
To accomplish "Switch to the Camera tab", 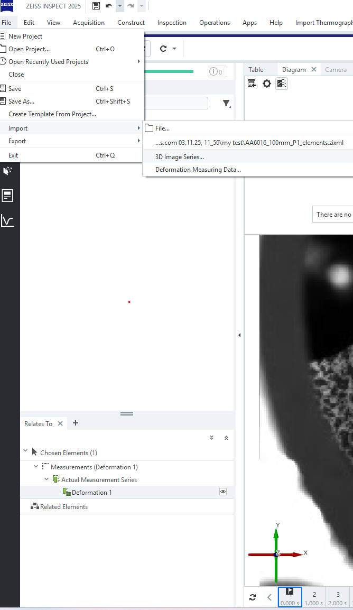I will click(336, 70).
